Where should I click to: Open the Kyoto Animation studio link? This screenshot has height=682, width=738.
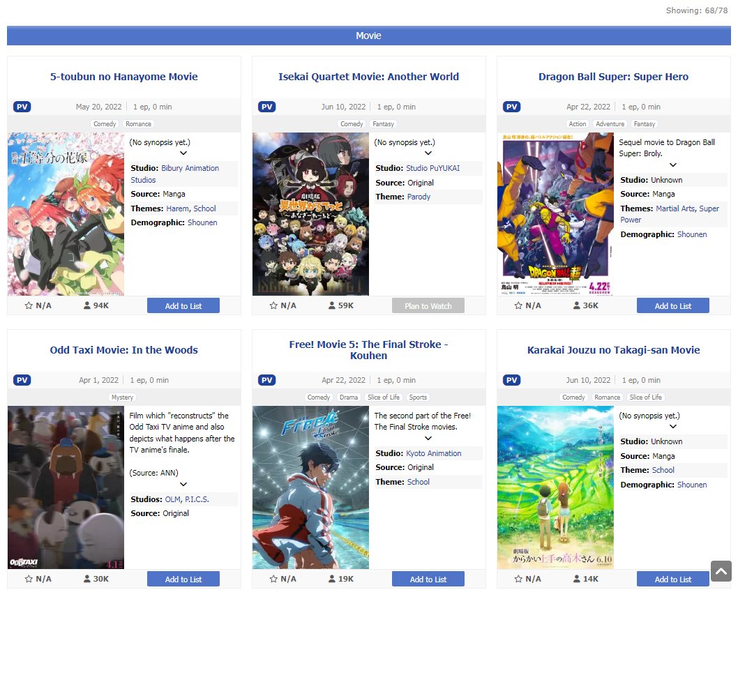point(433,453)
